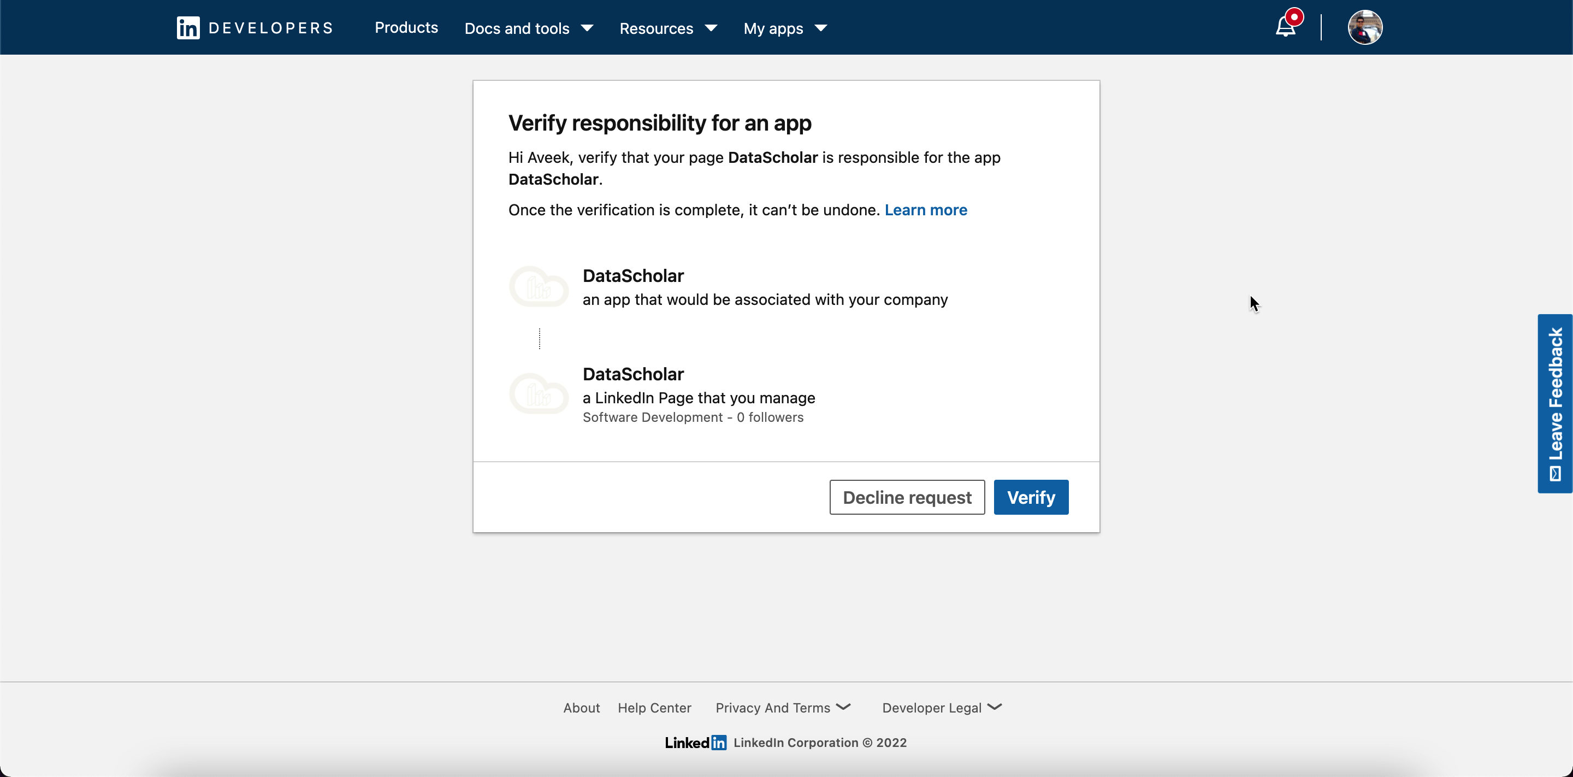Click the Decline request button
1573x777 pixels.
pos(907,497)
